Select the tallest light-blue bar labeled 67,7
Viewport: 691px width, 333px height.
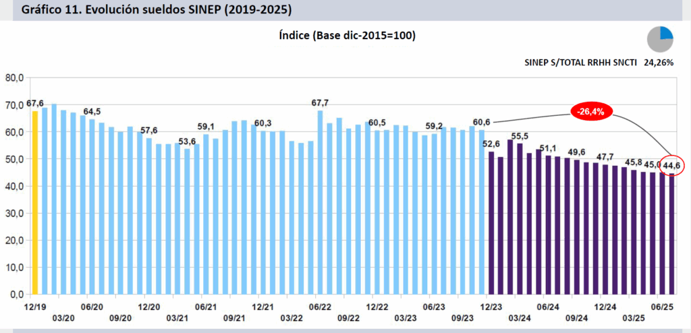pos(320,202)
